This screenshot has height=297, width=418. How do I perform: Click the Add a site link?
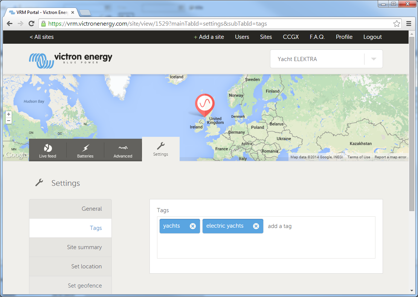[209, 37]
